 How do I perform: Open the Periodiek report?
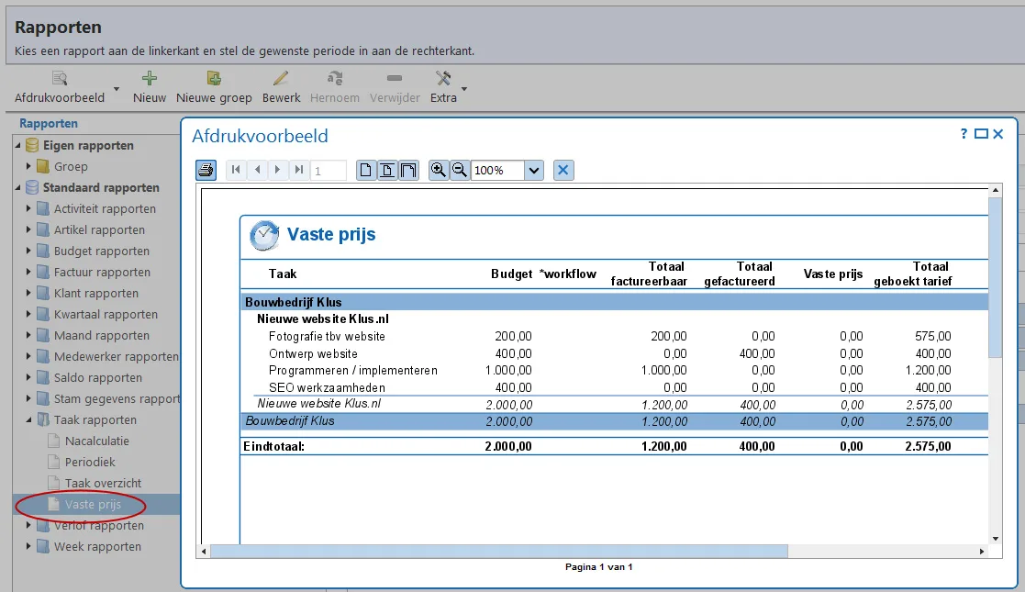[x=90, y=462]
